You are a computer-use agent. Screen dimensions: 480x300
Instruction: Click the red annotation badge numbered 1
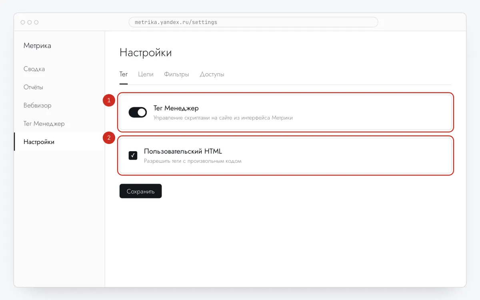[x=109, y=101]
